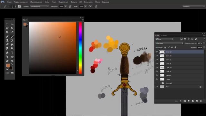The width and height of the screenshot is (206, 116).
Task: Select the Crop tool
Action: [7, 32]
